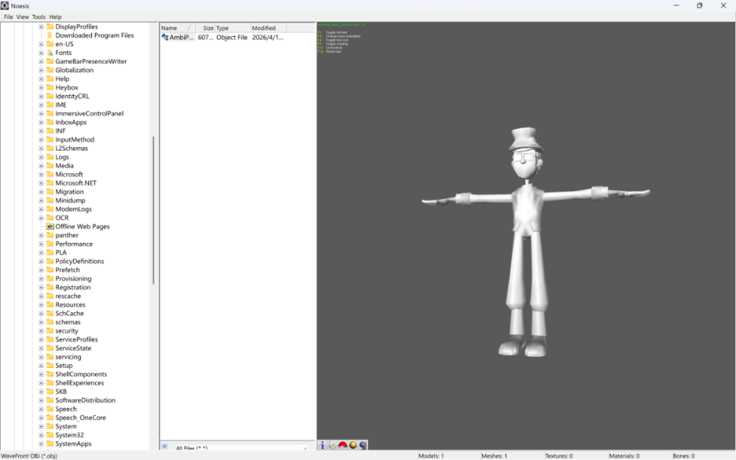Sort file list by Modified column
The width and height of the screenshot is (736, 460).
(268, 28)
